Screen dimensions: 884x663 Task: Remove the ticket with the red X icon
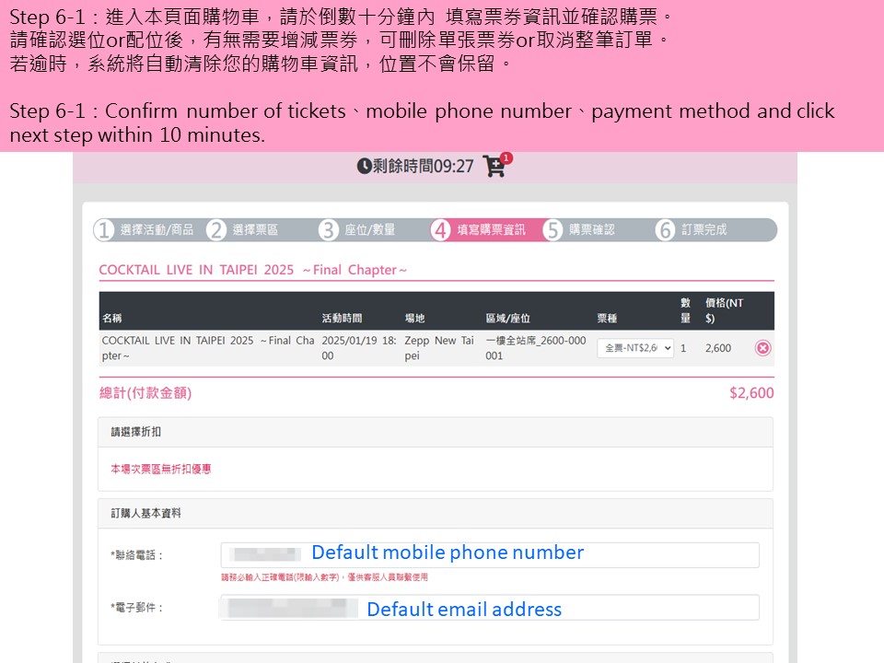(762, 348)
